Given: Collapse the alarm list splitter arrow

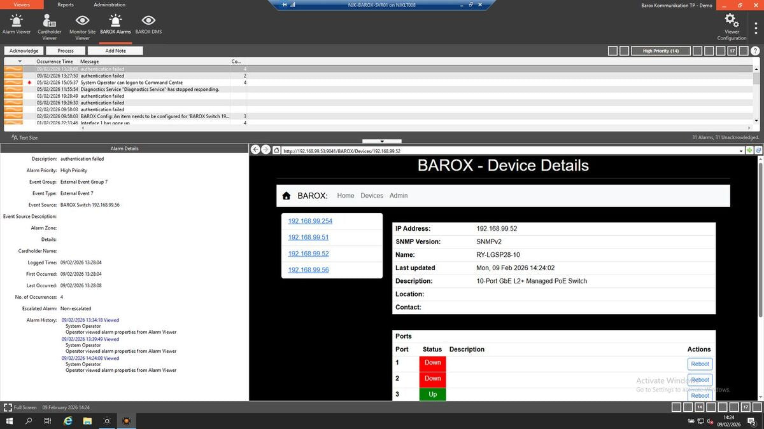Looking at the screenshot, I should 382,141.
